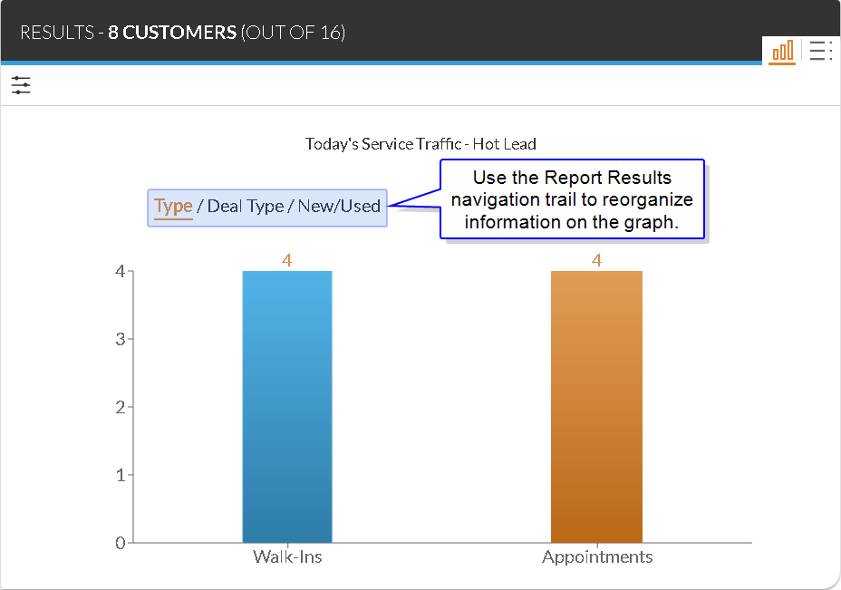Select the Appointments axis label
This screenshot has width=841, height=590.
click(597, 556)
